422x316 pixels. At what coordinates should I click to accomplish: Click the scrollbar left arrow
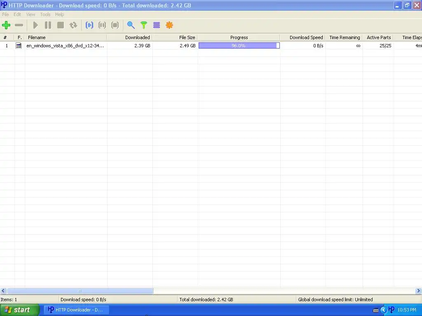coord(3,291)
